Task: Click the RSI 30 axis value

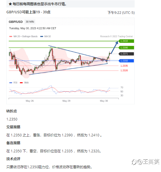Action: pyautogui.click(x=122, y=96)
